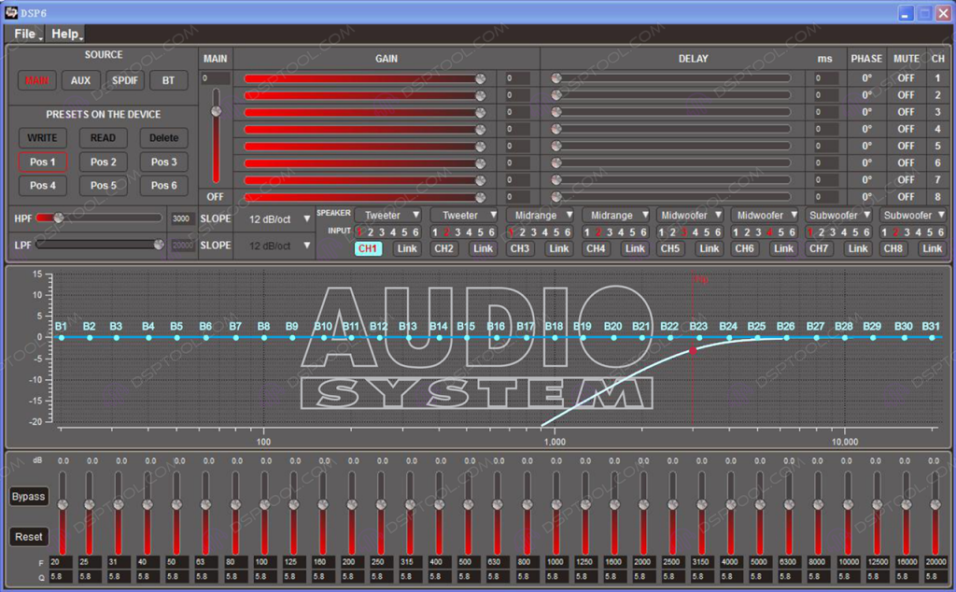This screenshot has width=956, height=592.
Task: Toggle mute OFF for channel 1
Action: [906, 78]
